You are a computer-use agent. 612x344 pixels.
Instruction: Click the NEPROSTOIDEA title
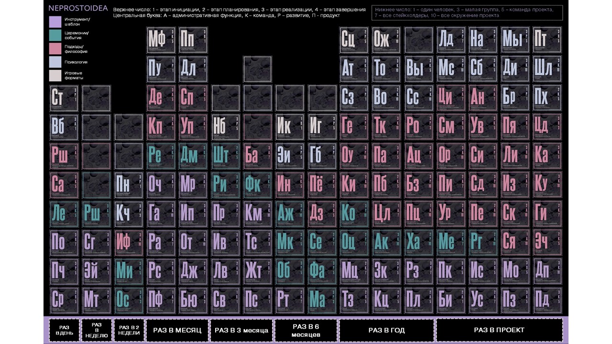point(77,8)
